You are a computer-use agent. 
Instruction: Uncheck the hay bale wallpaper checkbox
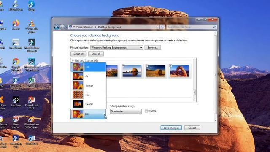pyautogui.click(x=147, y=66)
